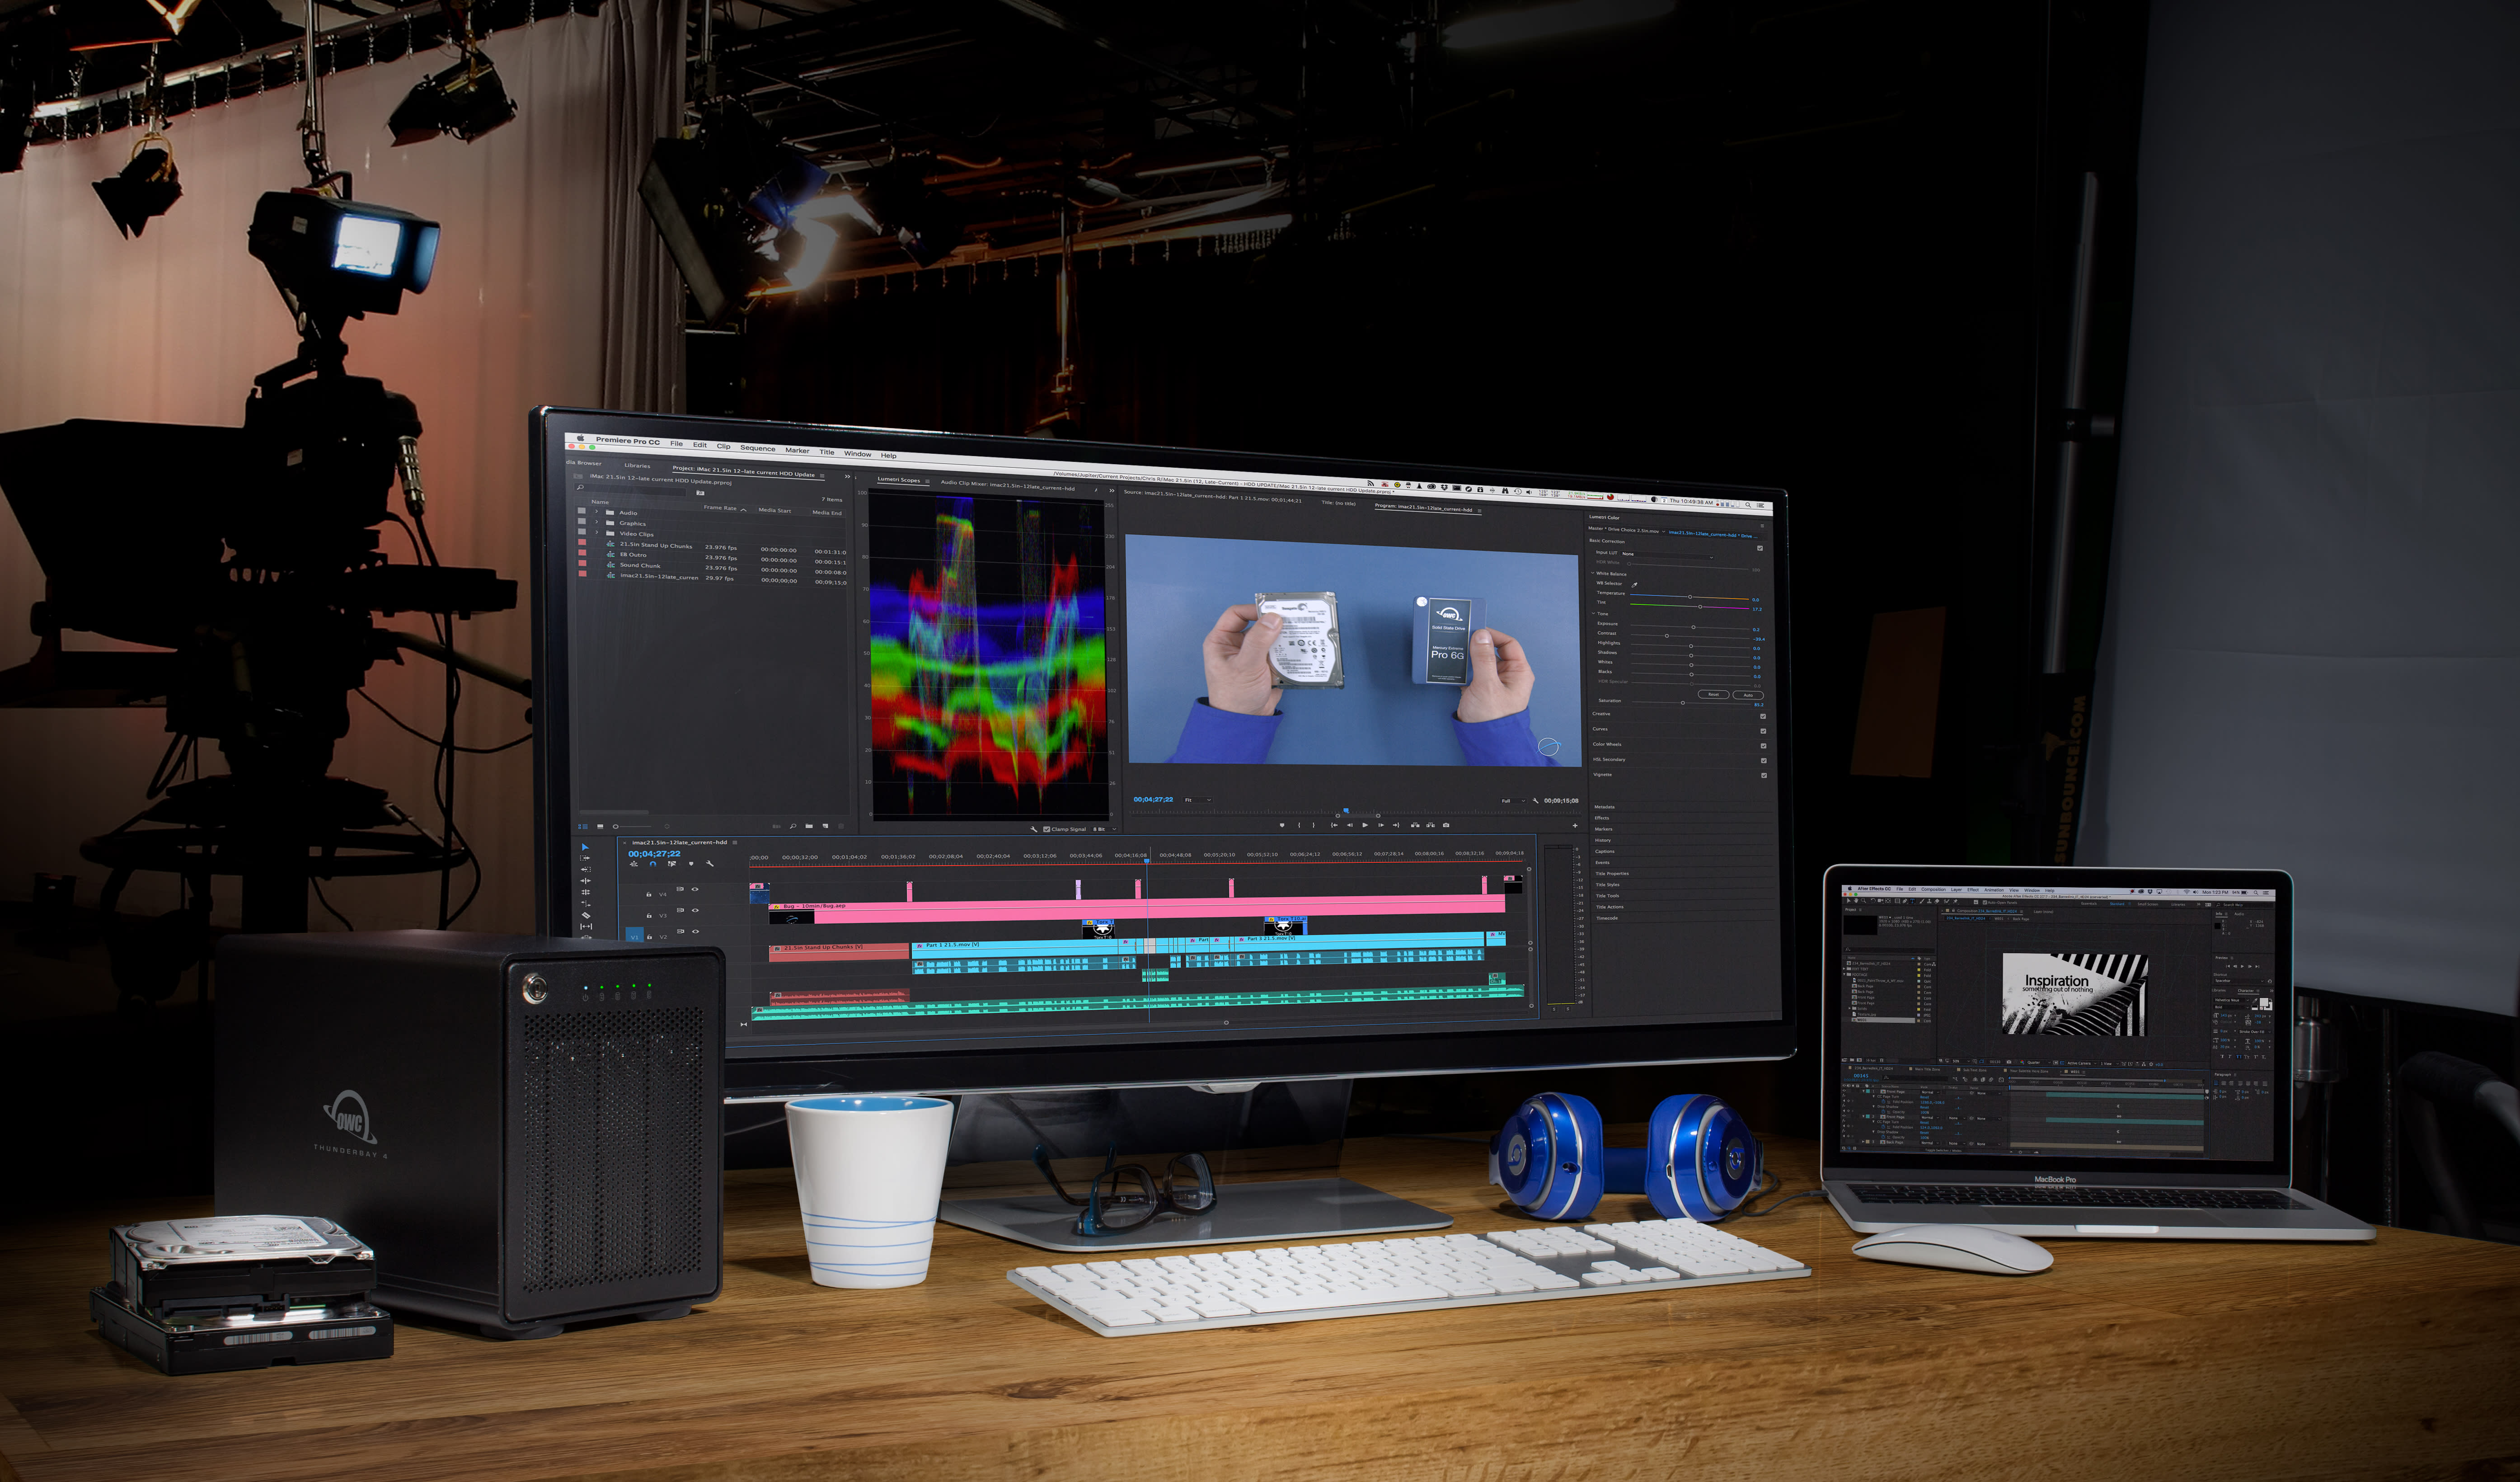This screenshot has height=1482, width=2520.
Task: Click the Find magnifier in Project panel footer
Action: pyautogui.click(x=793, y=826)
